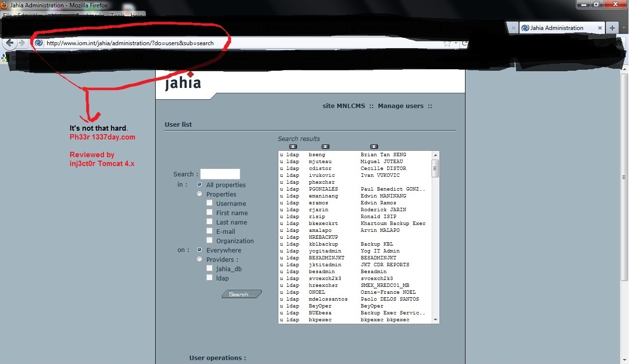The image size is (629, 364).
Task: Check the E-mail checkbox
Action: [x=210, y=231]
